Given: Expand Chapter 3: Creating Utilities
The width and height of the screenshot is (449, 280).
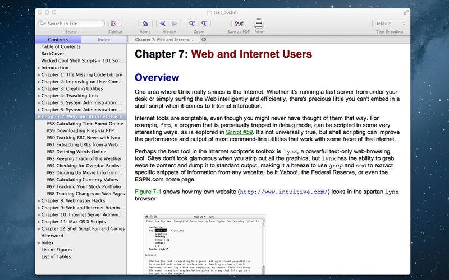Looking at the screenshot, I should (39, 89).
